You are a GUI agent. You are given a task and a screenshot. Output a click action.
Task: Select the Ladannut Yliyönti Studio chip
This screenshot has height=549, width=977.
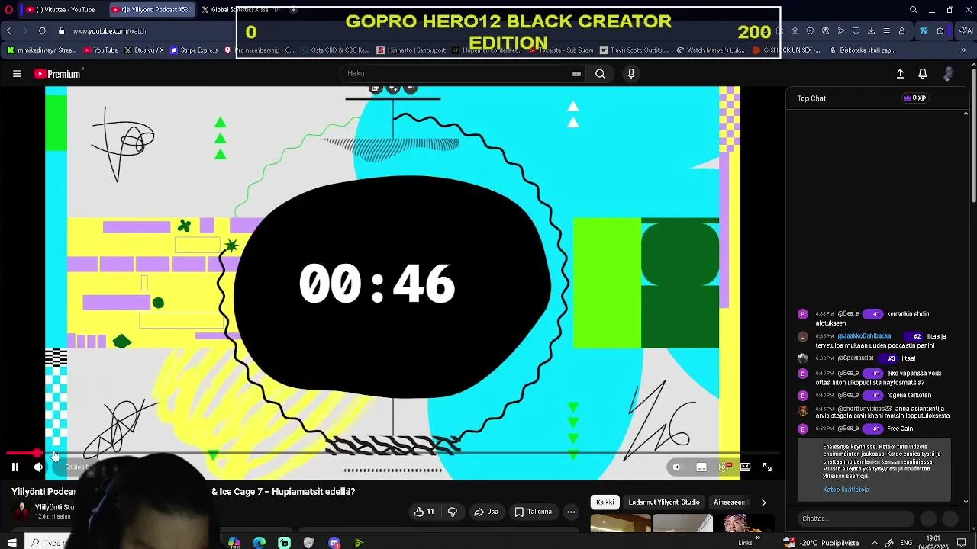tap(664, 502)
